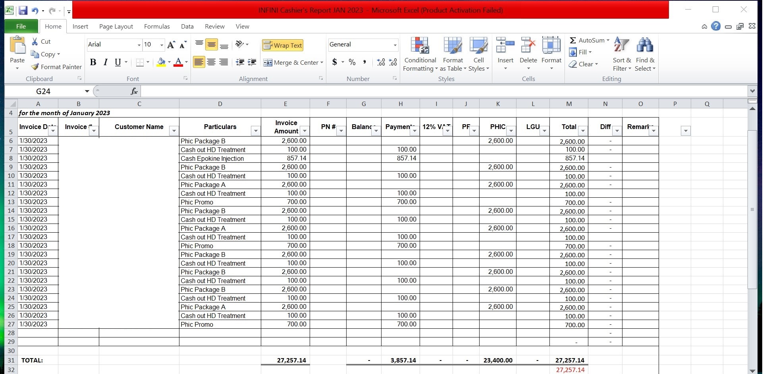Open the Borders tool icon
Image resolution: width=767 pixels, height=374 pixels.
coord(140,62)
